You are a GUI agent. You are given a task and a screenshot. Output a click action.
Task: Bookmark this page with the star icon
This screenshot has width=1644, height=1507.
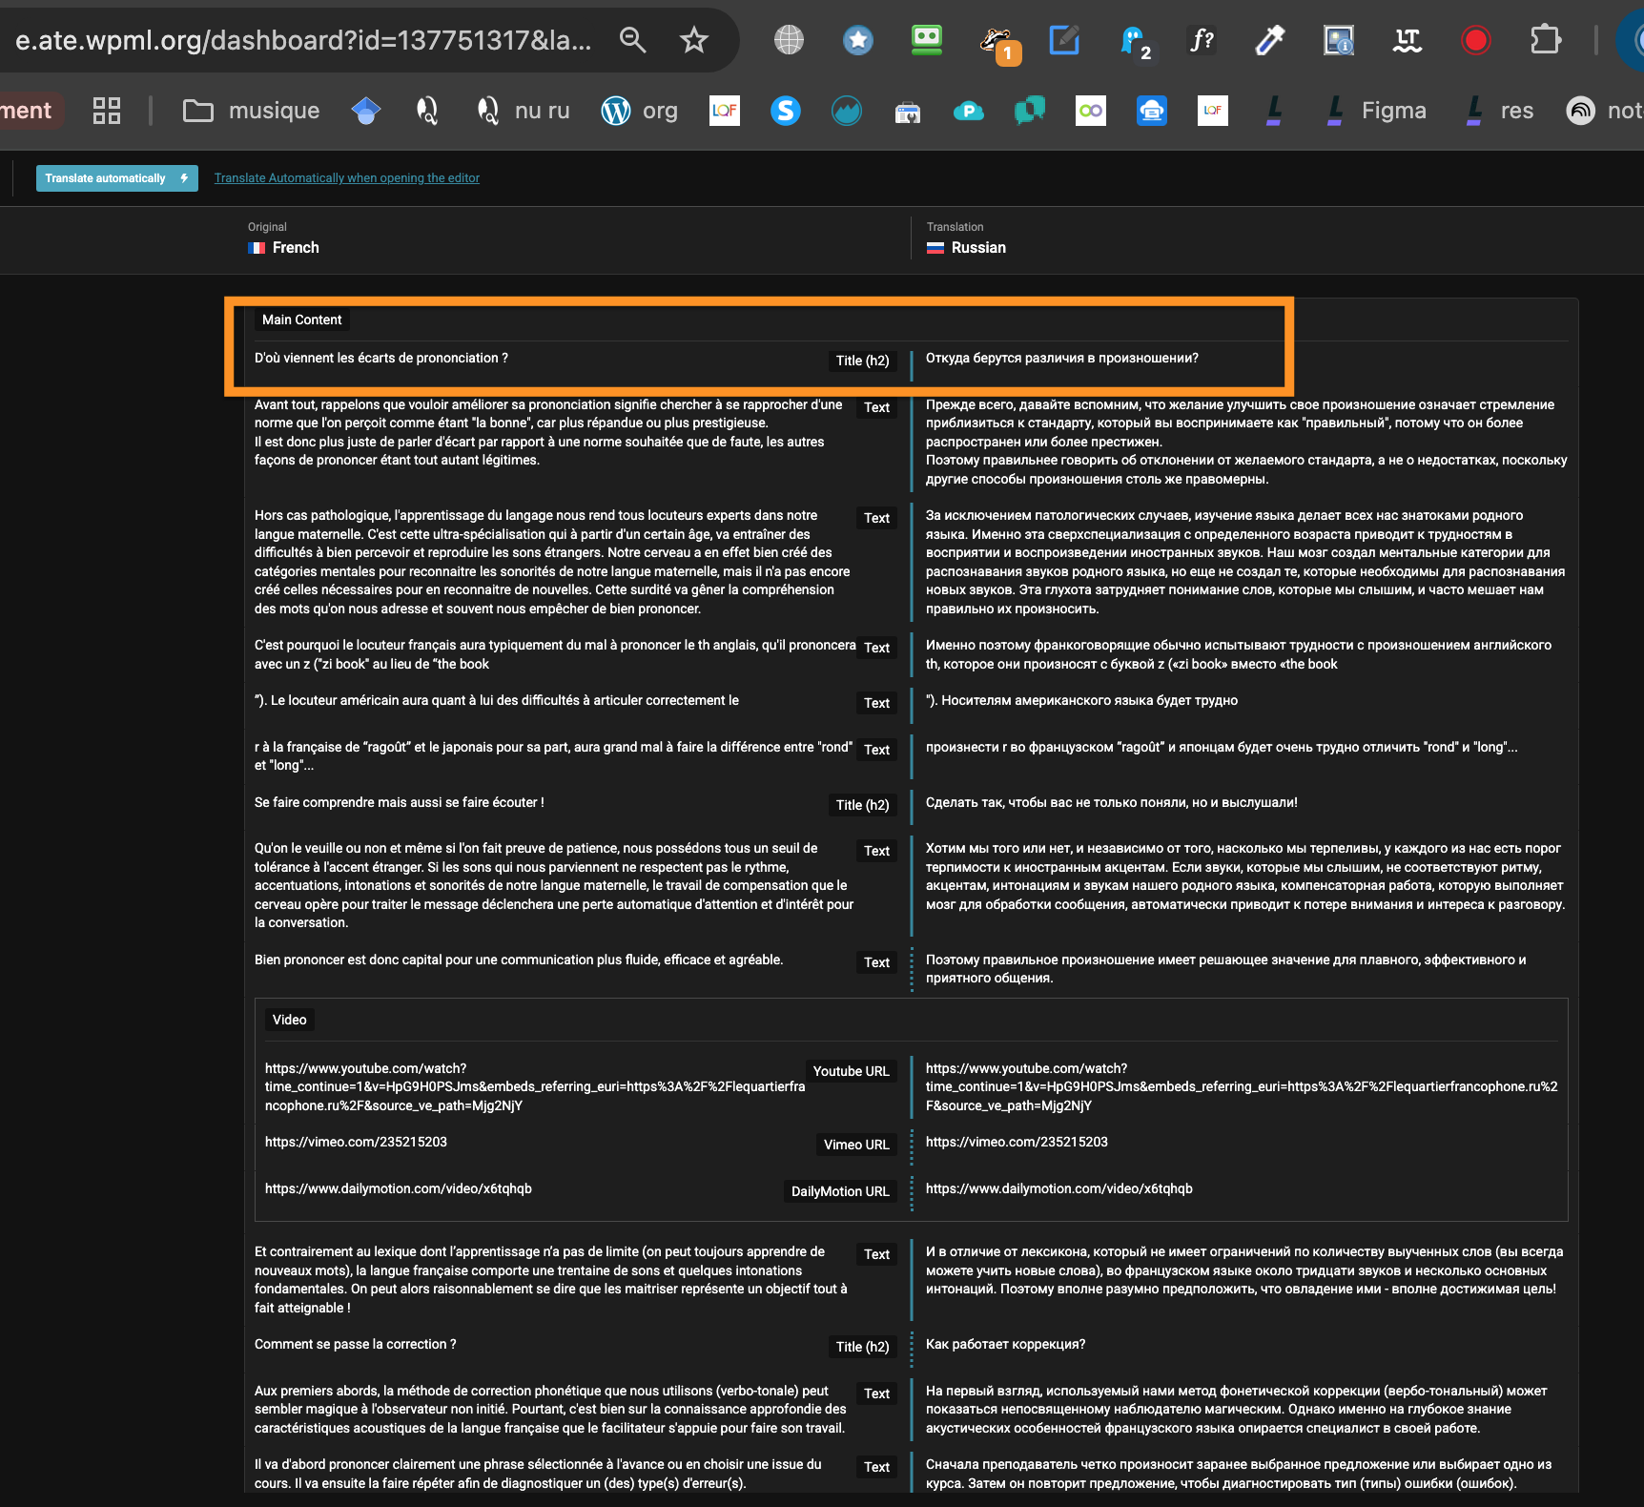point(693,40)
